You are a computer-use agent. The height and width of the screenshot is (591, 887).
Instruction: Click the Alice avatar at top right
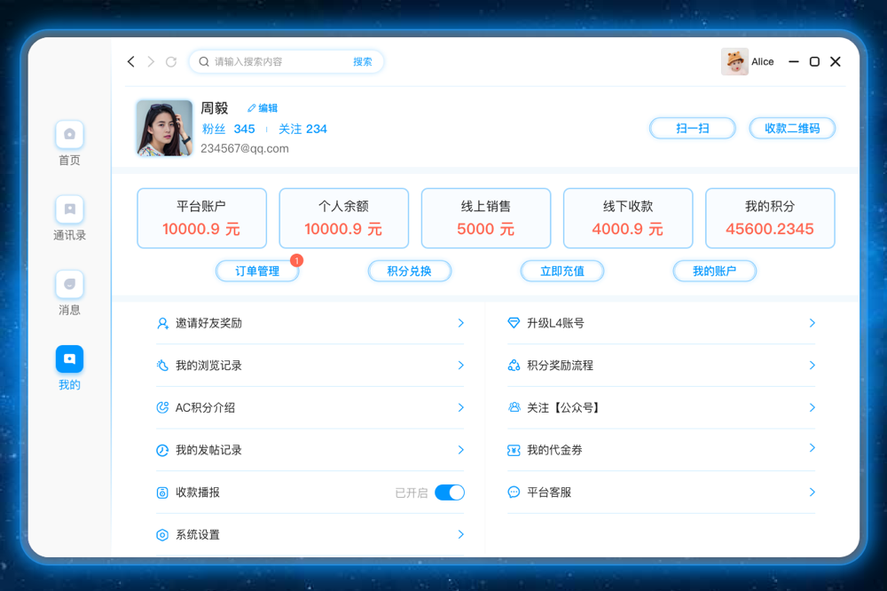734,62
